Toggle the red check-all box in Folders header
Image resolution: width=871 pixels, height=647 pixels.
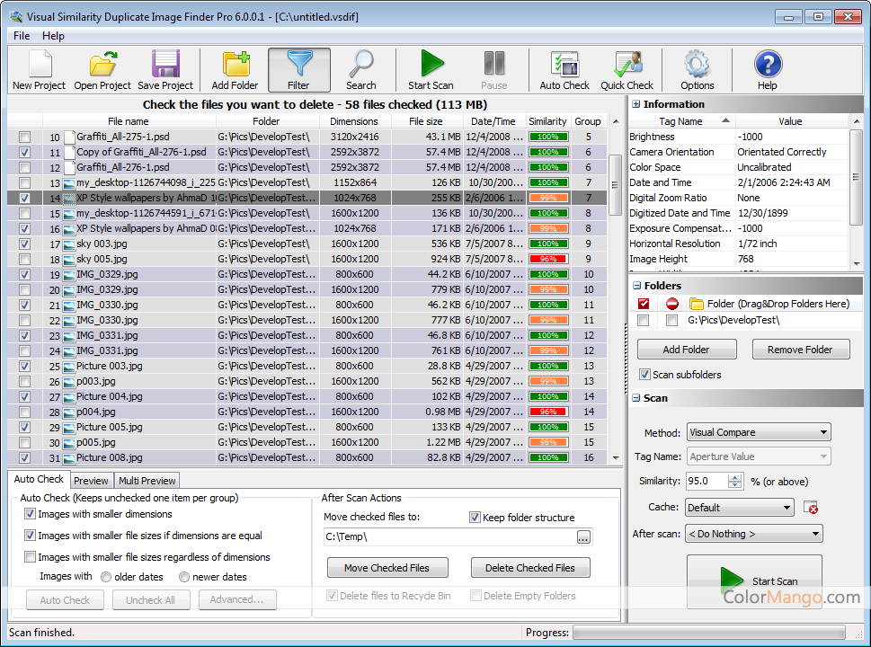[644, 304]
